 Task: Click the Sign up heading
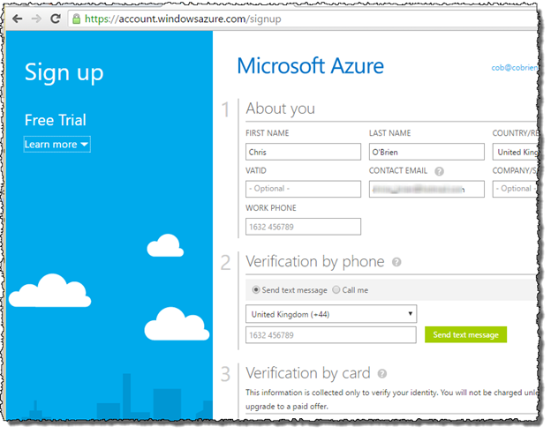point(64,73)
